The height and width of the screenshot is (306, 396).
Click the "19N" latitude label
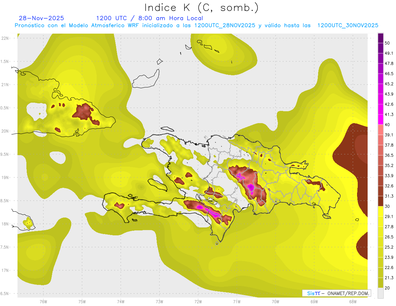click(x=5, y=177)
